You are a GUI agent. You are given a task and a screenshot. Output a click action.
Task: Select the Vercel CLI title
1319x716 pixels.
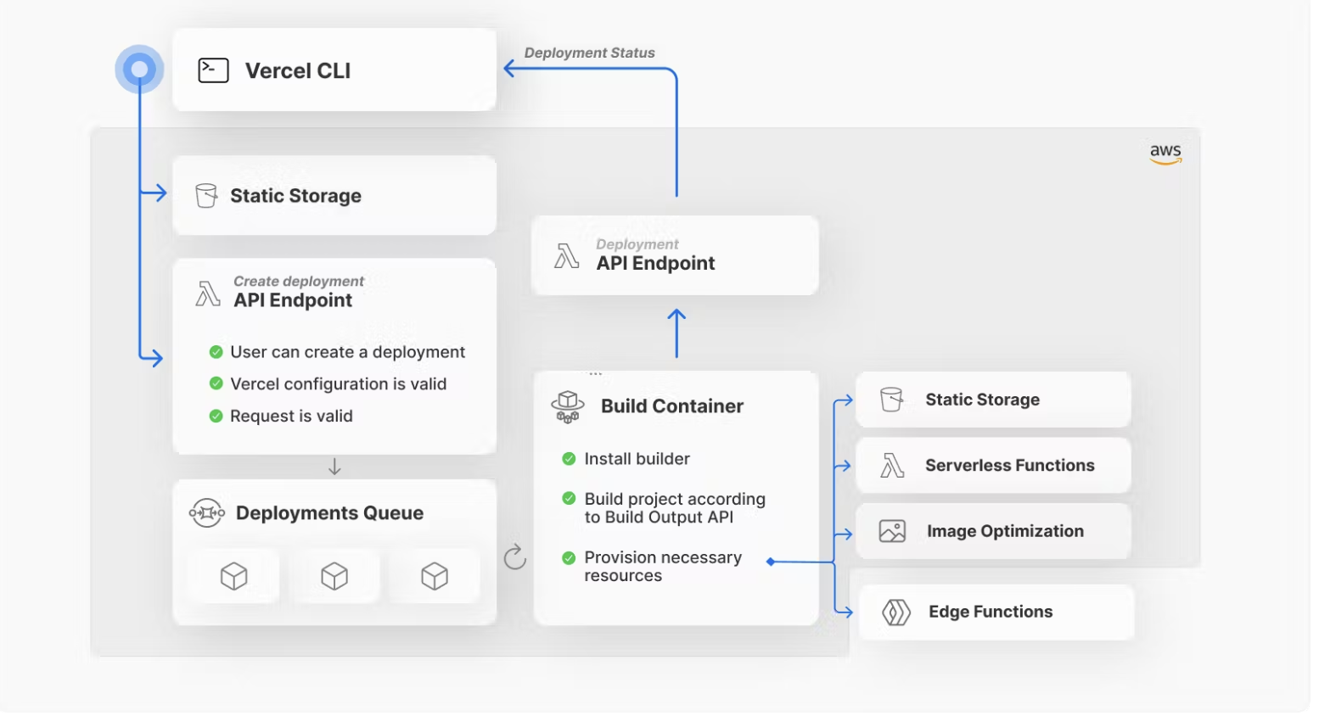pyautogui.click(x=298, y=70)
